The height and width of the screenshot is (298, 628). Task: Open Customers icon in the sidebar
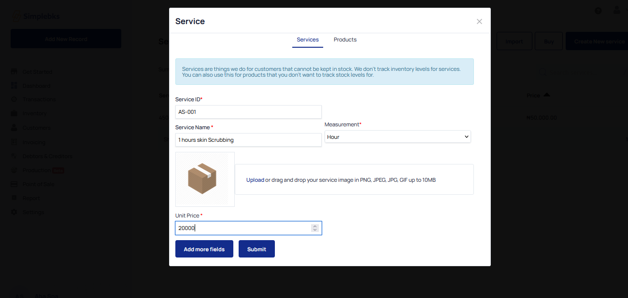14,128
